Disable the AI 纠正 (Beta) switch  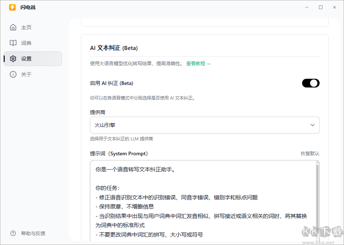click(310, 83)
